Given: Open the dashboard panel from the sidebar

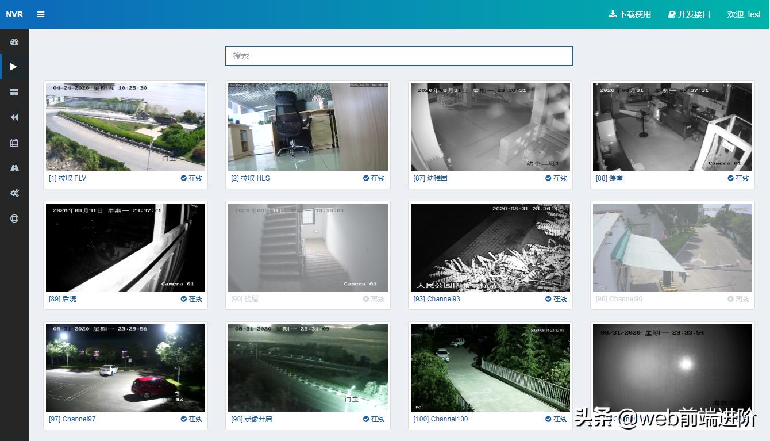Looking at the screenshot, I should click(14, 41).
